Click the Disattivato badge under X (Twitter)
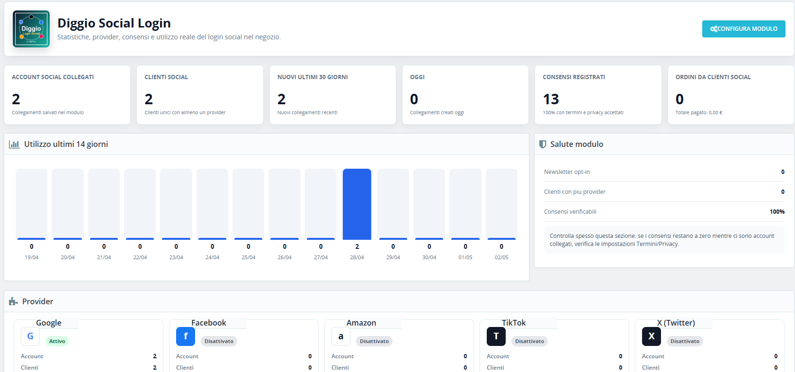The image size is (795, 372). [x=685, y=341]
